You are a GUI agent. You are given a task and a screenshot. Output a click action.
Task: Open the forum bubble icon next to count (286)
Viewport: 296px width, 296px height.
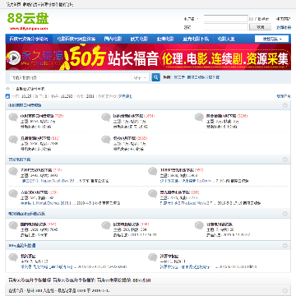(x=153, y=194)
